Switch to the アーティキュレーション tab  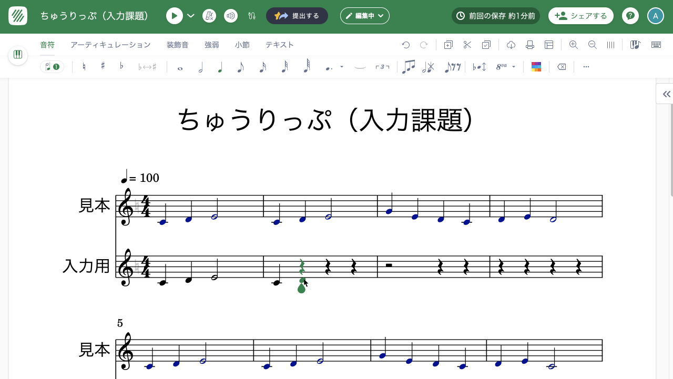(x=110, y=45)
